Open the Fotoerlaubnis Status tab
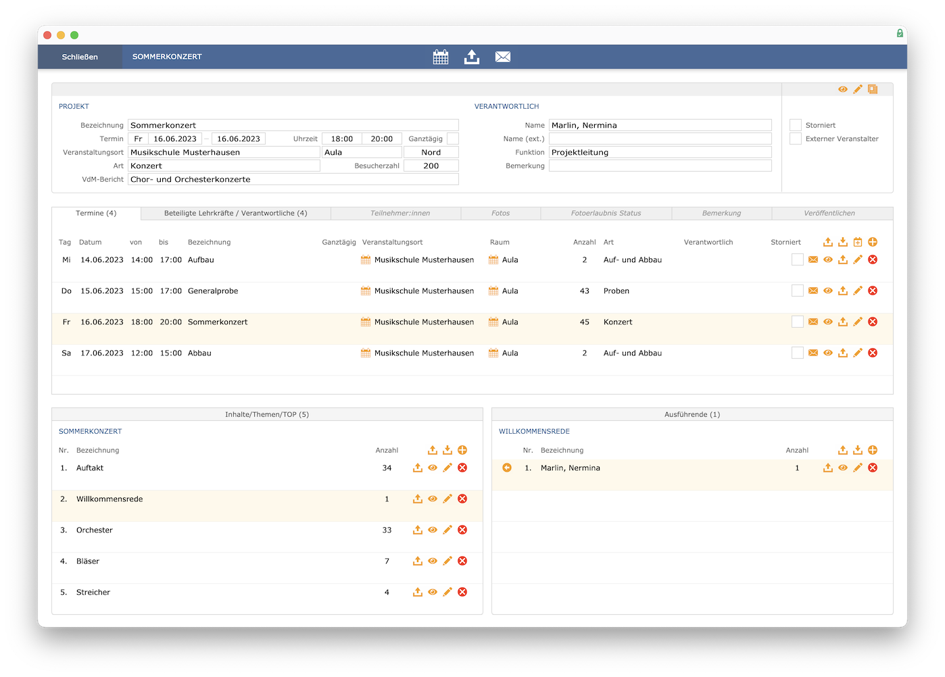The width and height of the screenshot is (945, 677). click(606, 214)
